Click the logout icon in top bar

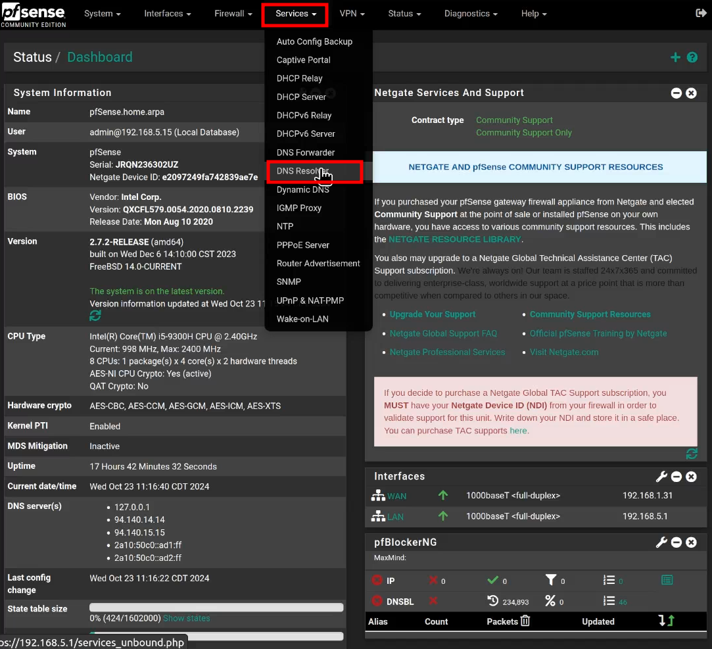701,13
